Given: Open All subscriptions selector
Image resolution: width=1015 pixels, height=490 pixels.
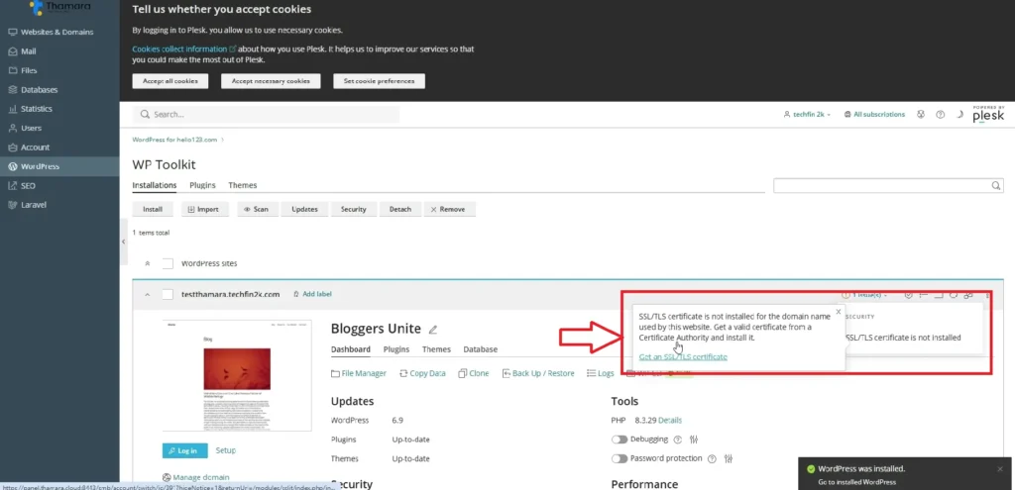Looking at the screenshot, I should coord(874,115).
